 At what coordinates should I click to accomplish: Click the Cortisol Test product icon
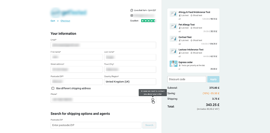(173, 39)
